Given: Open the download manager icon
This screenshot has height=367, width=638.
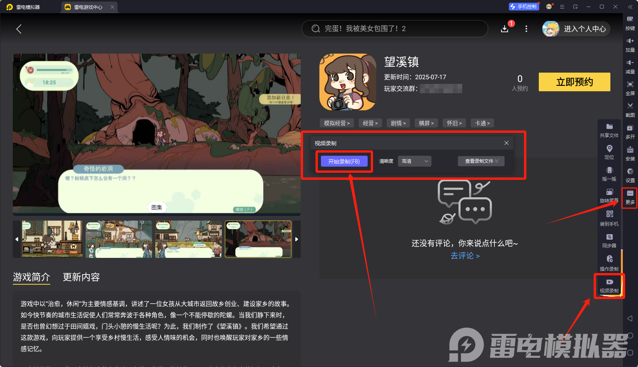Looking at the screenshot, I should (505, 29).
